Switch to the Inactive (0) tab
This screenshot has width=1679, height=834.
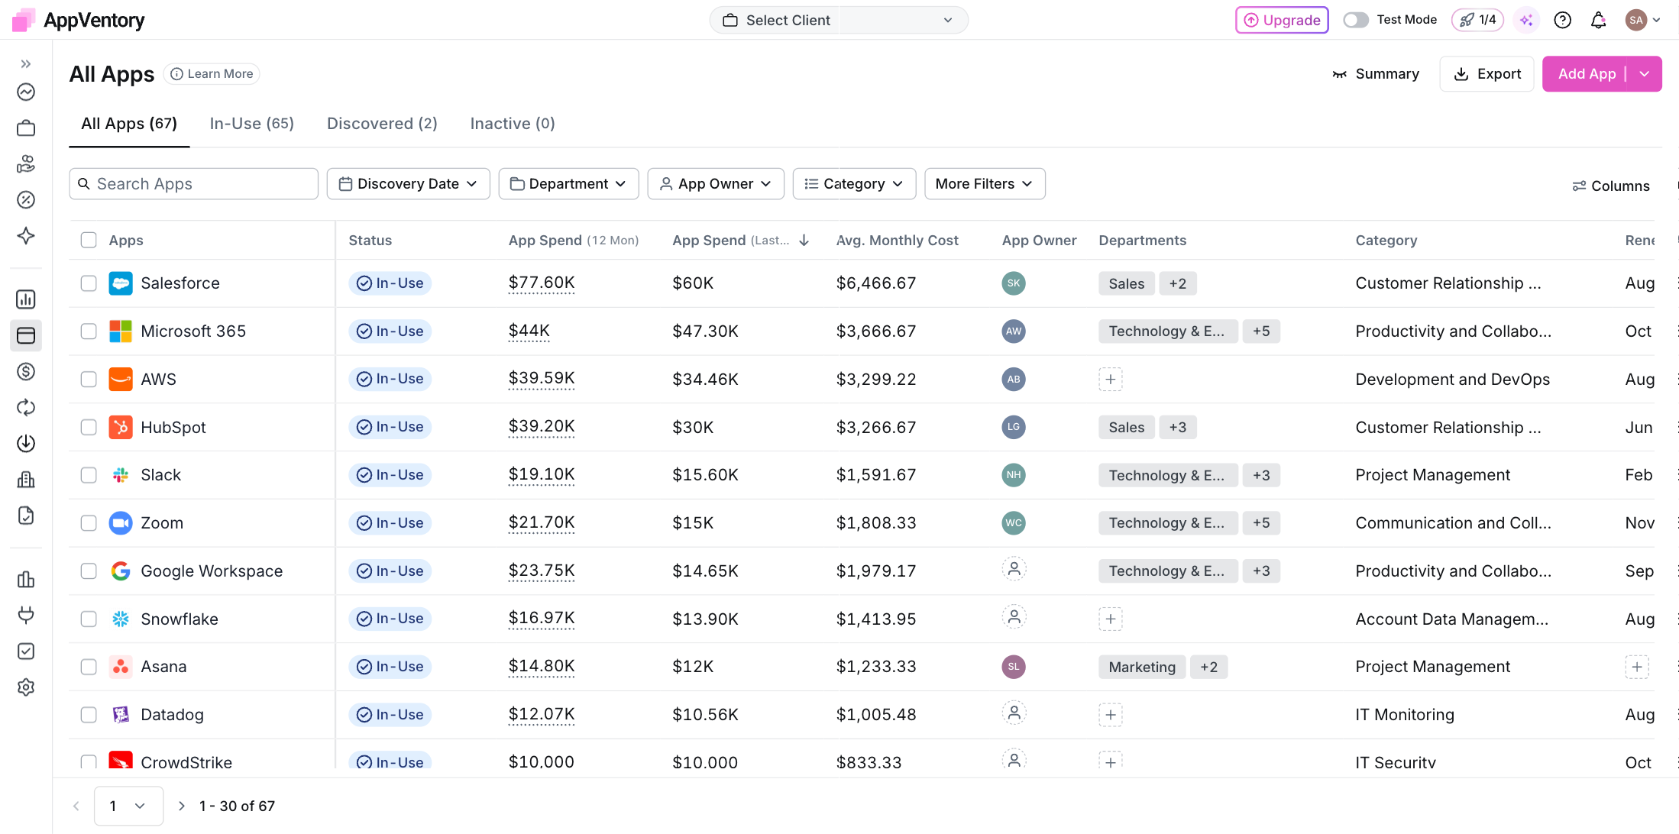coord(513,124)
